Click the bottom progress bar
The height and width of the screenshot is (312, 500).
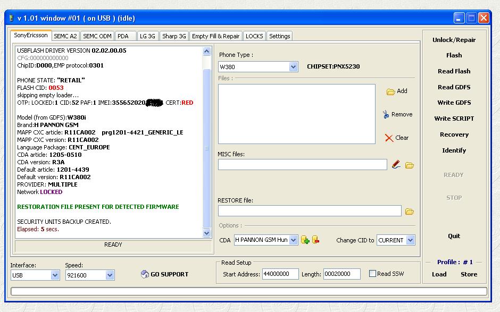pyautogui.click(x=249, y=291)
